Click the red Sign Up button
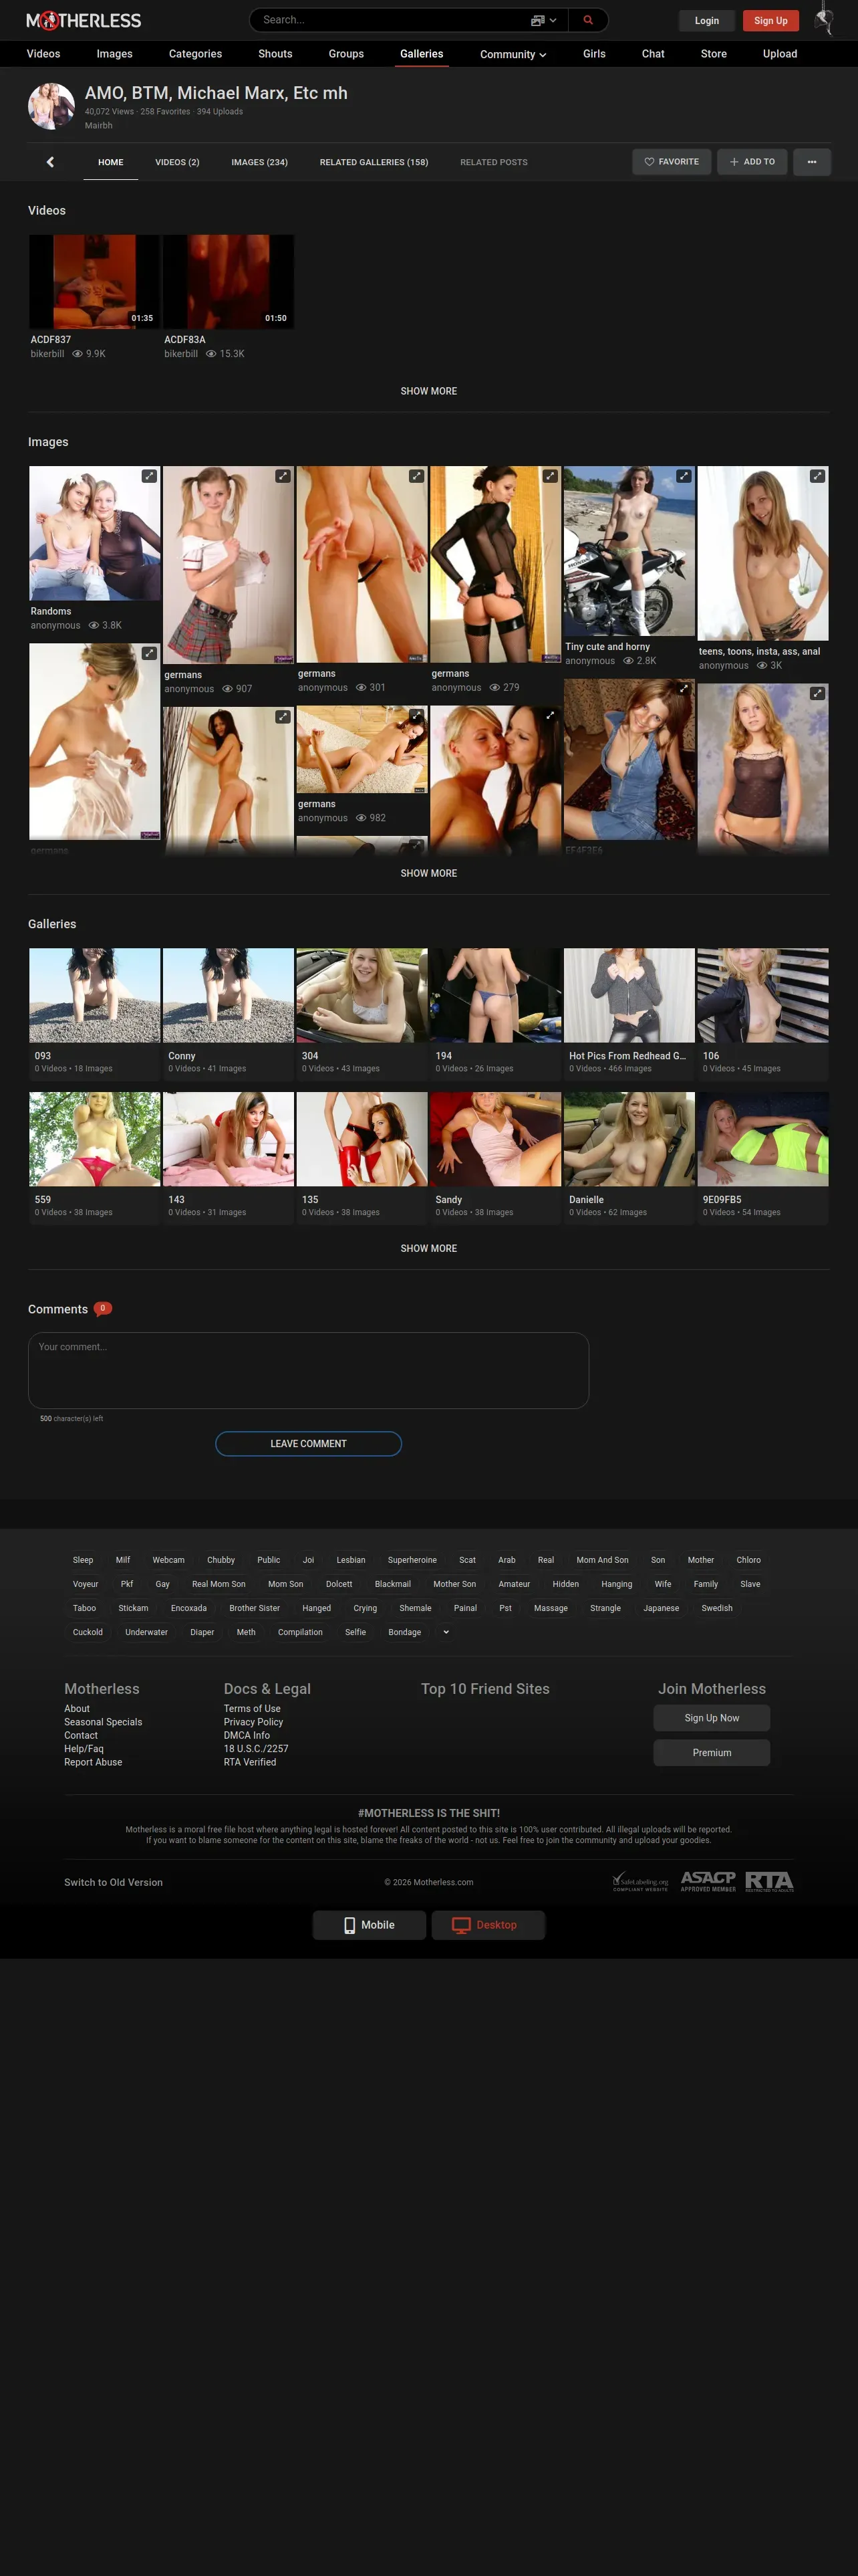The height and width of the screenshot is (2576, 858). (770, 21)
